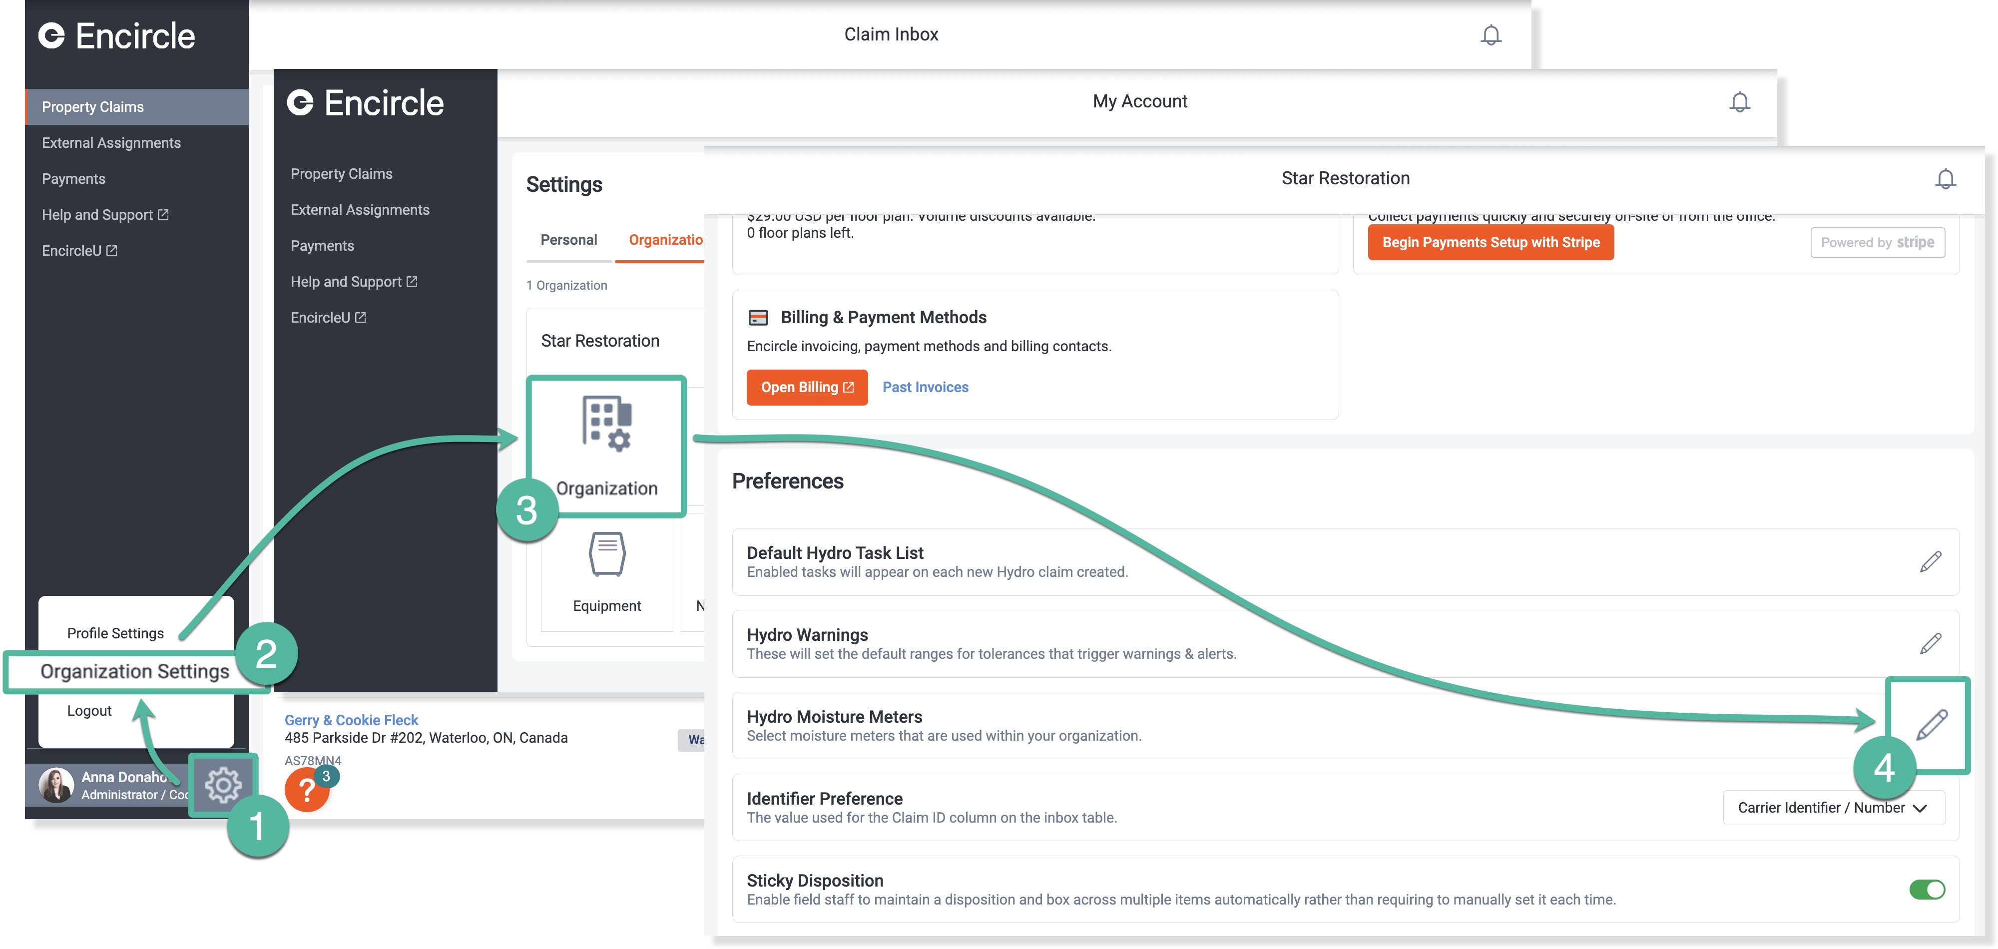Click notification bell in Claim Inbox header
1998x949 pixels.
tap(1491, 35)
